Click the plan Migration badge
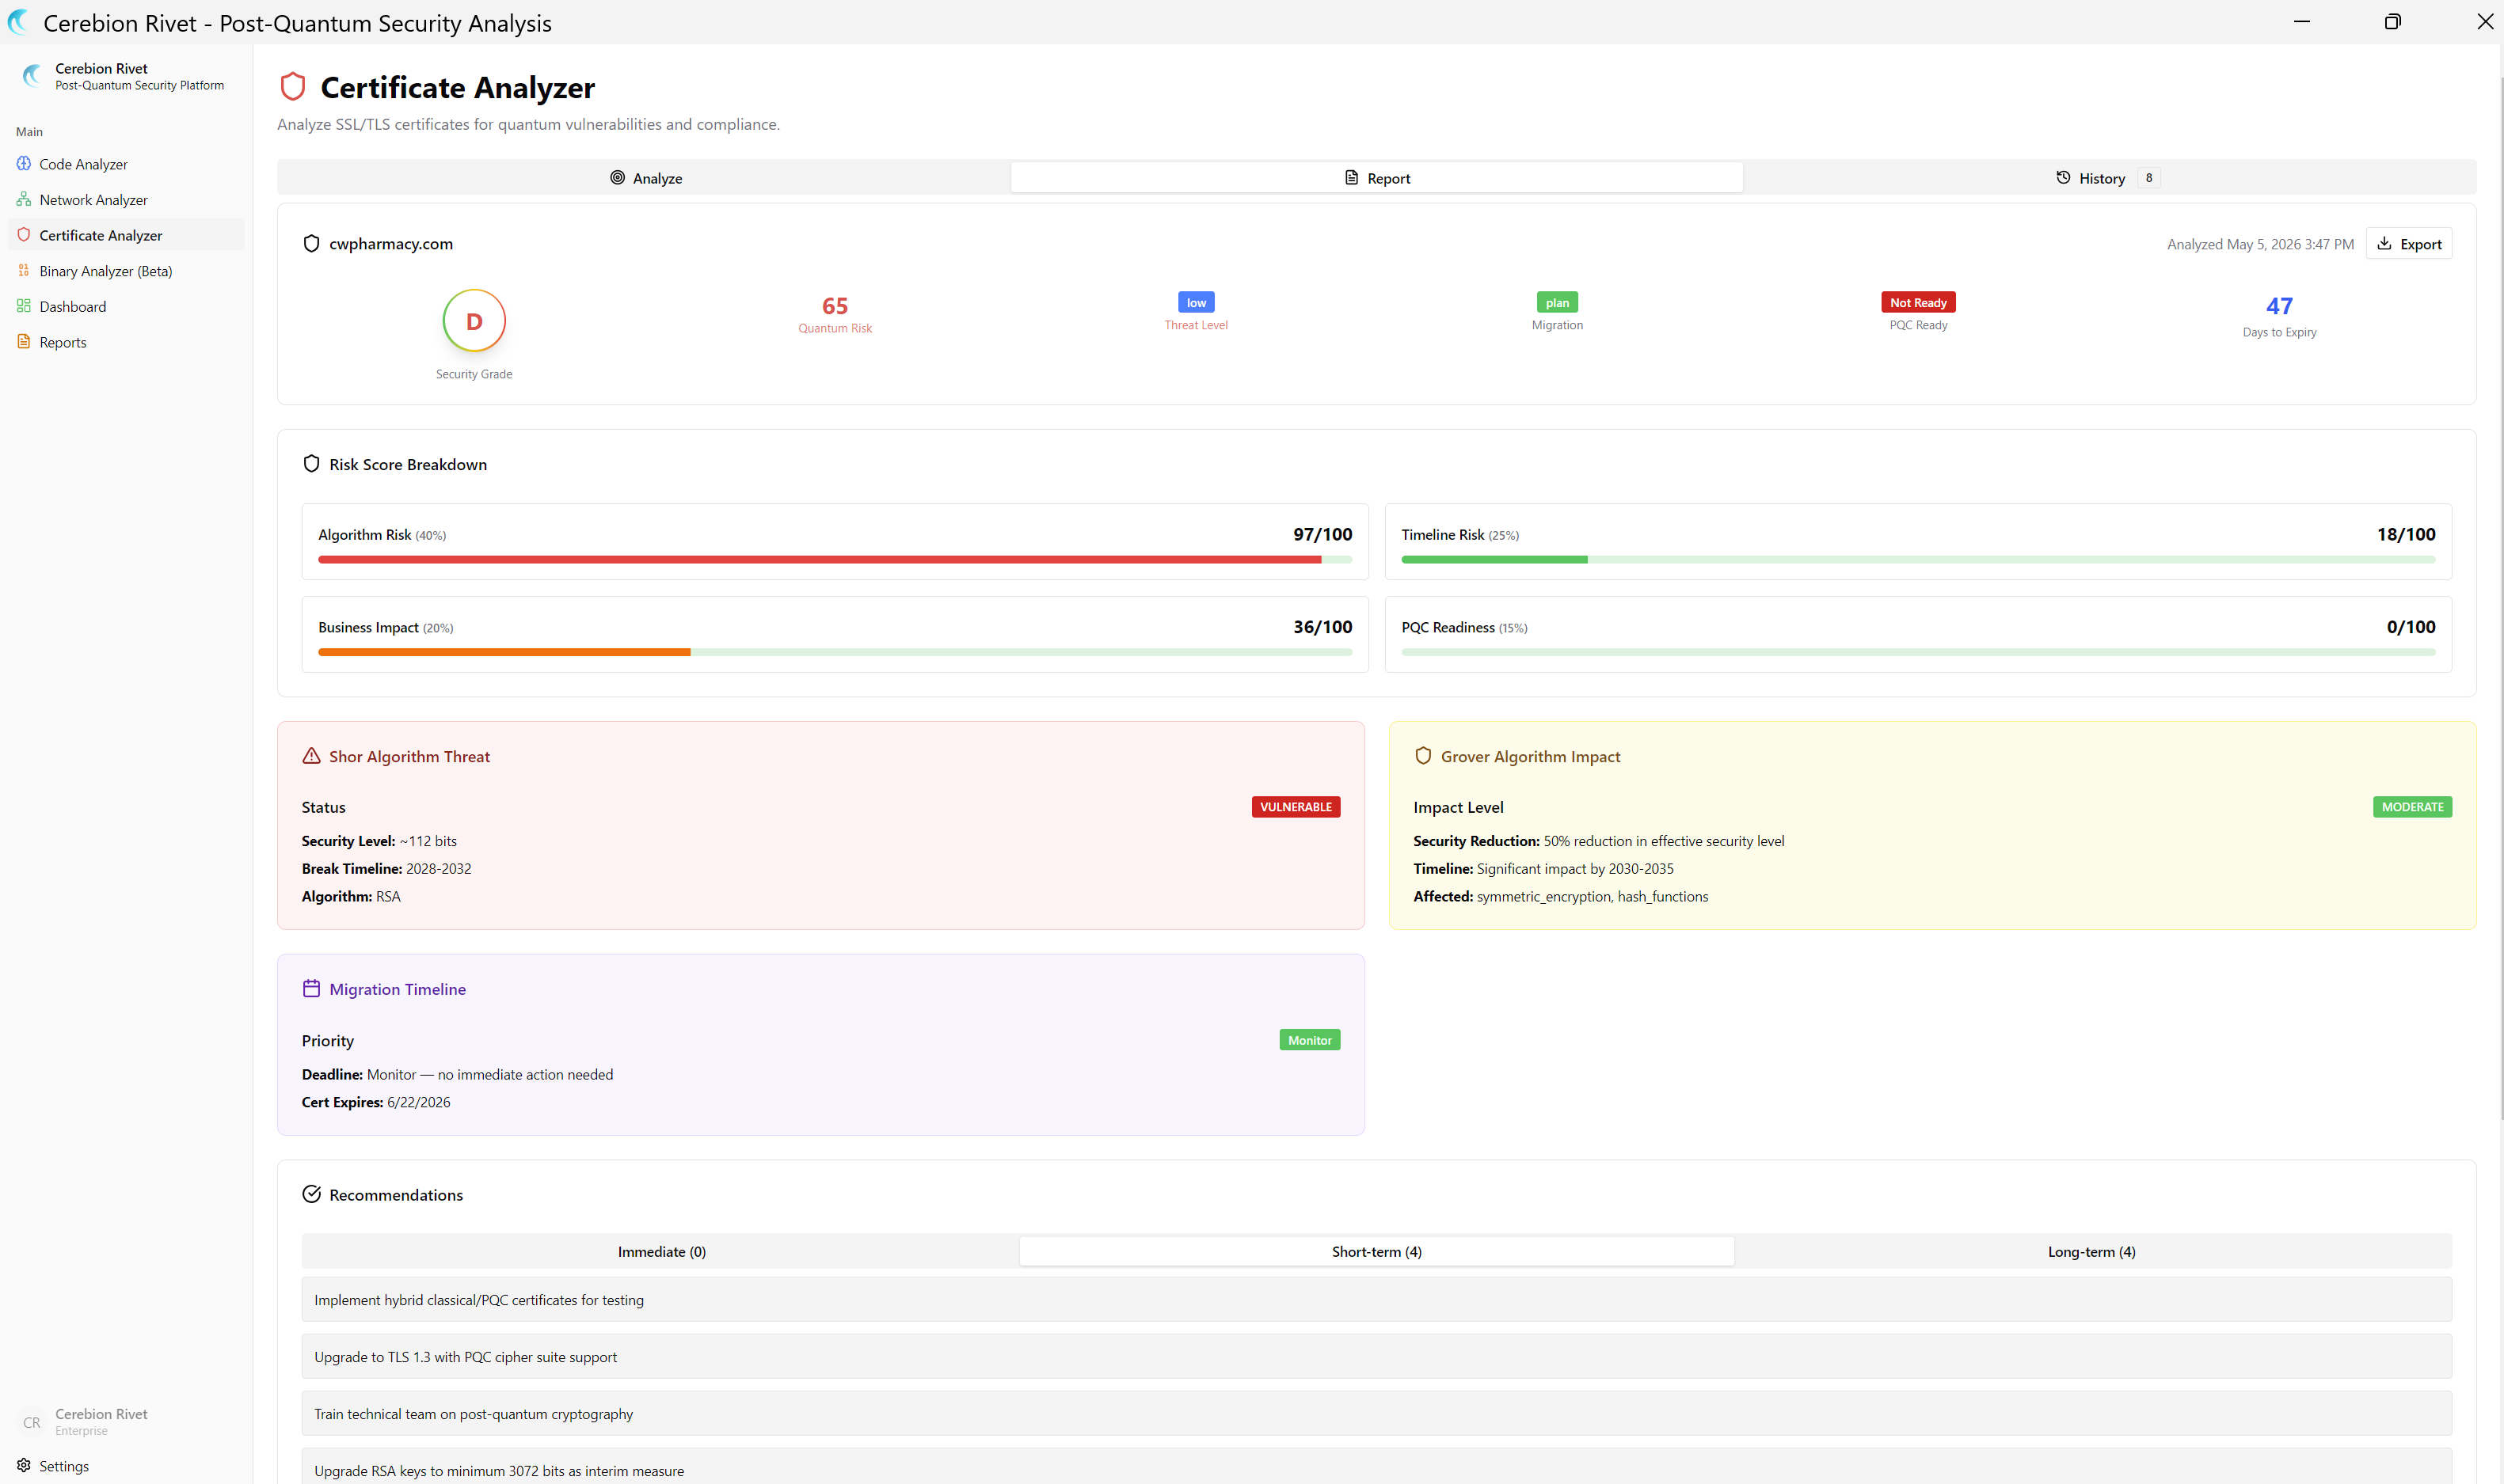Image resolution: width=2504 pixels, height=1484 pixels. 1557,302
